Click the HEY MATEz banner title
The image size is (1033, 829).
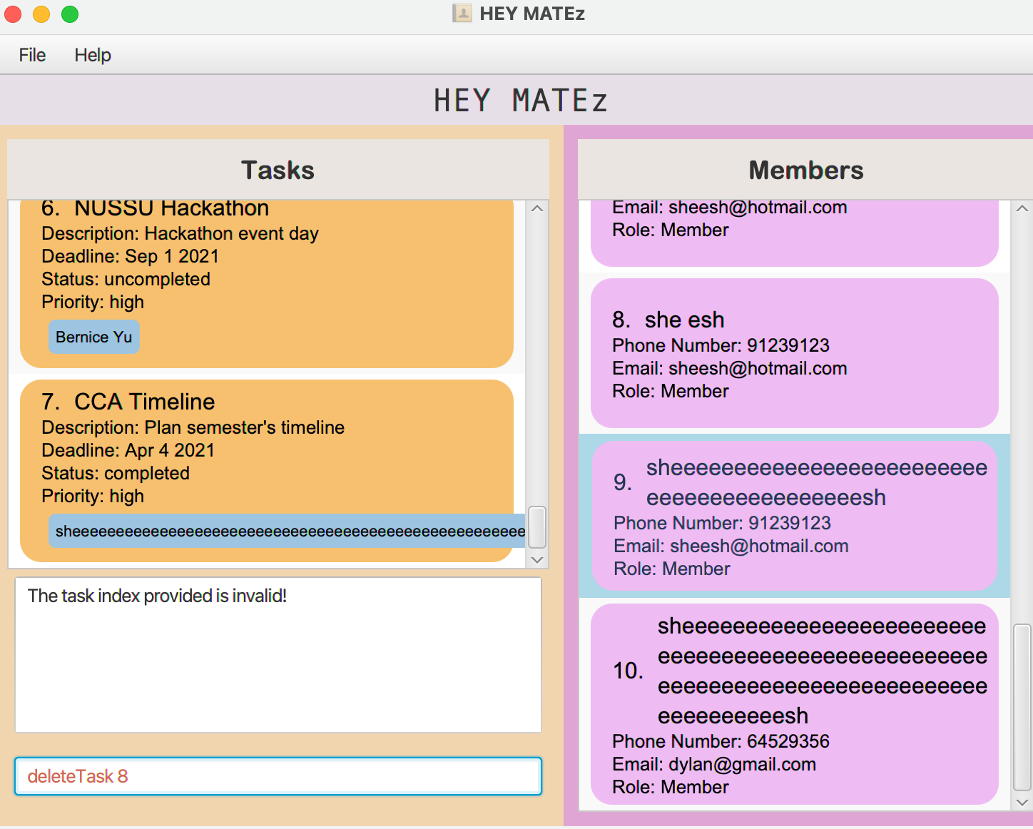521,101
